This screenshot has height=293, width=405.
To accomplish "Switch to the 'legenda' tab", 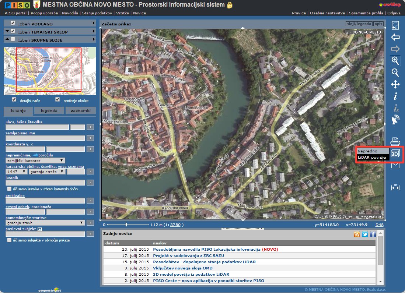I will (x=49, y=110).
